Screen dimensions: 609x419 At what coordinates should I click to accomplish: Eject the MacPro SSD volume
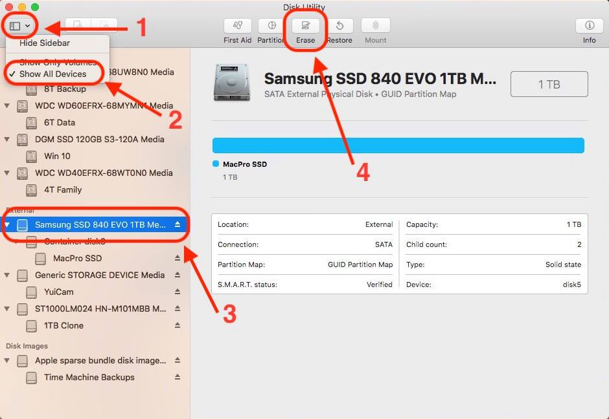(178, 258)
